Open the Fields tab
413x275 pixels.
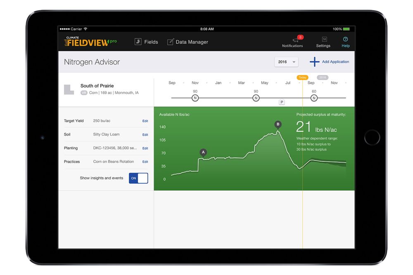pos(146,42)
